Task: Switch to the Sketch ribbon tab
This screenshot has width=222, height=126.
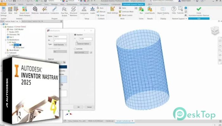Action: (x=21, y=4)
